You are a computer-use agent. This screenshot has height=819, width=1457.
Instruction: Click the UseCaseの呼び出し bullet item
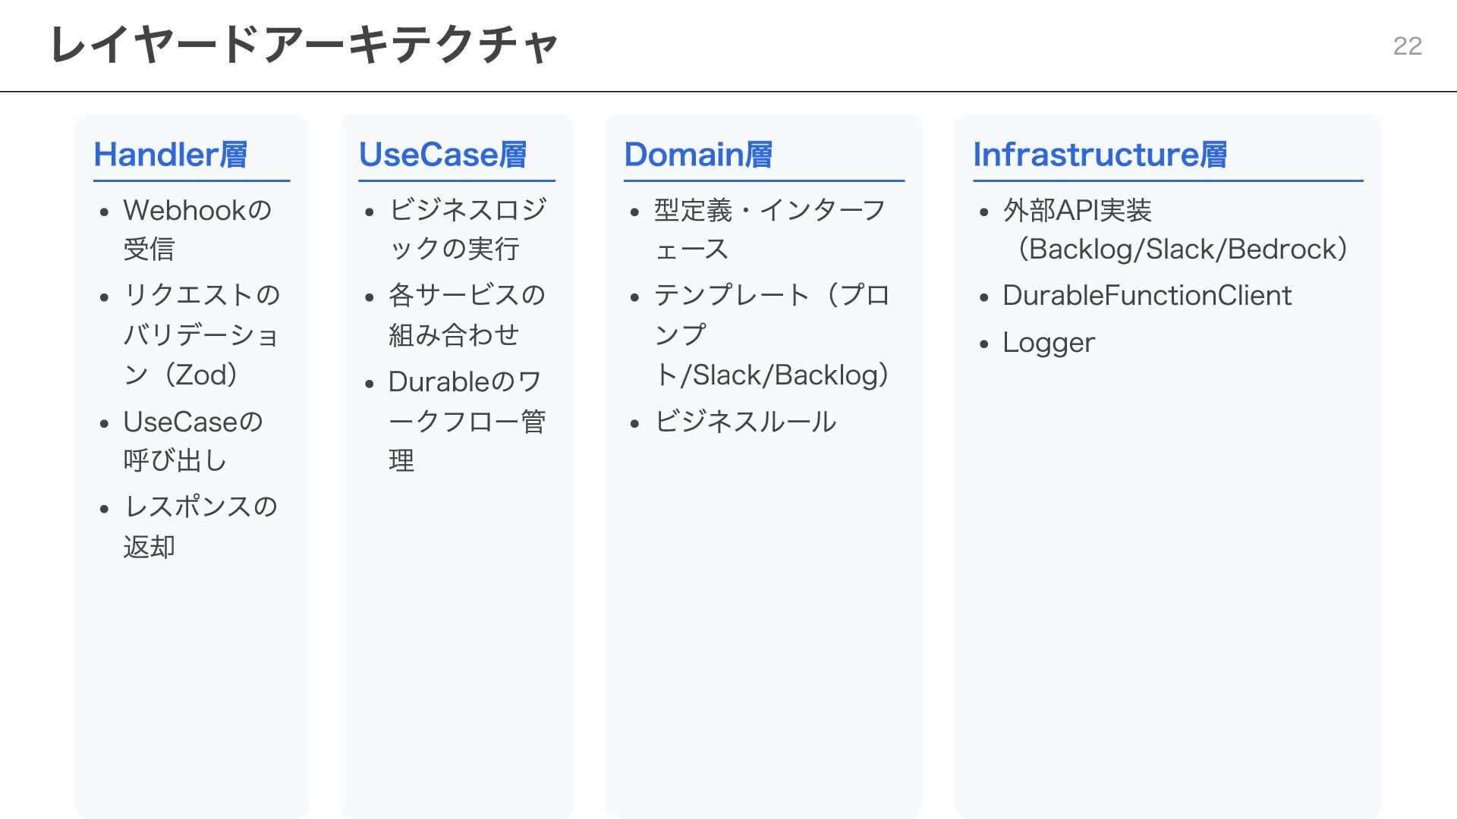point(193,441)
